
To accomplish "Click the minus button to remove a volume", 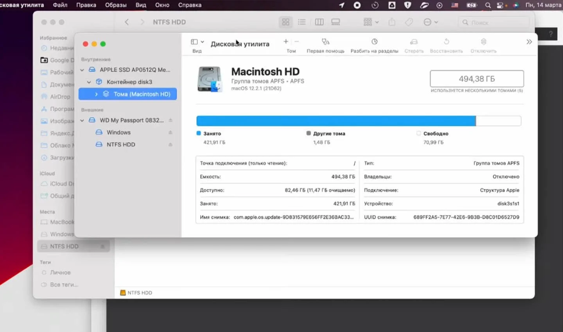I will coord(297,41).
